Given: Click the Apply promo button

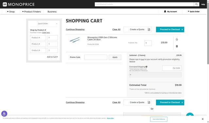Looking at the screenshot, I should click(115, 57).
